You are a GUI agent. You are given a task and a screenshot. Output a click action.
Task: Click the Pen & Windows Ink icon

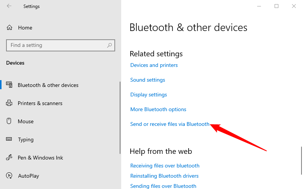tap(9, 158)
